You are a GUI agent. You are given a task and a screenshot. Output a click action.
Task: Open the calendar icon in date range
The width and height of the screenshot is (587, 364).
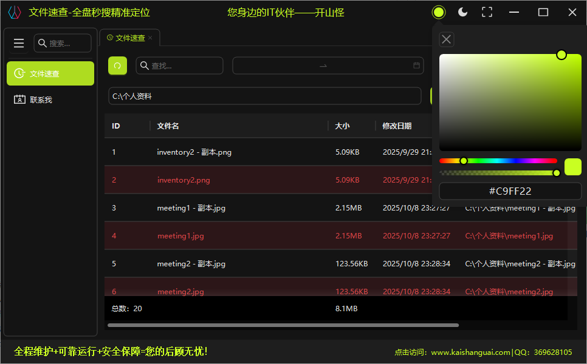(416, 66)
